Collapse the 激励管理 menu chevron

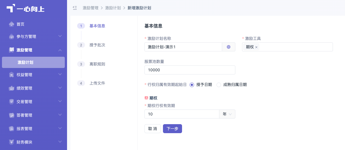click(60, 50)
